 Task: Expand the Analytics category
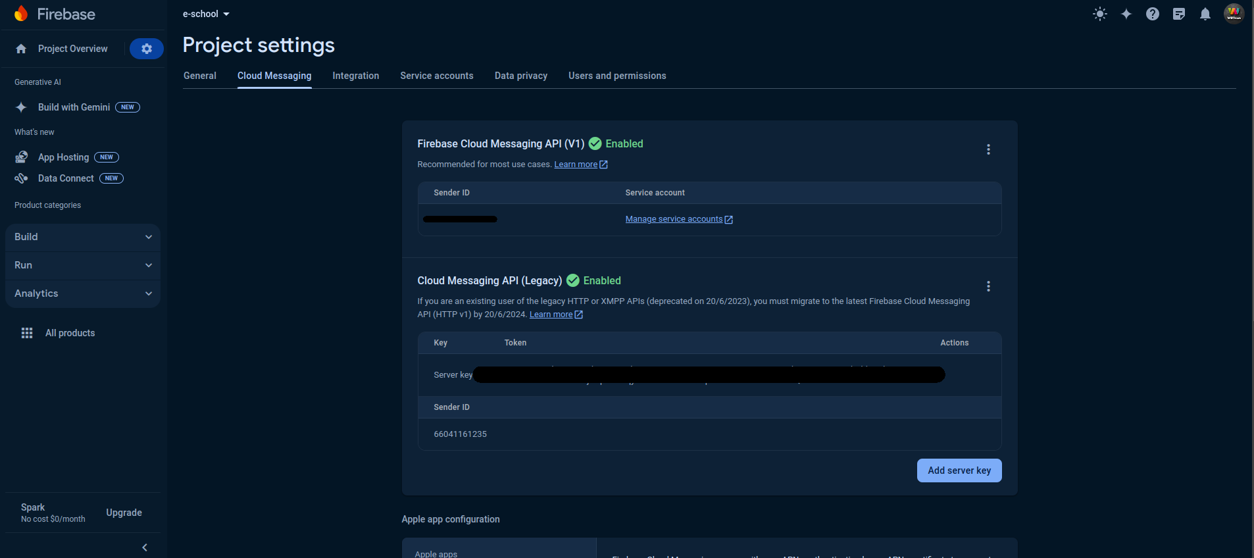[x=83, y=293]
